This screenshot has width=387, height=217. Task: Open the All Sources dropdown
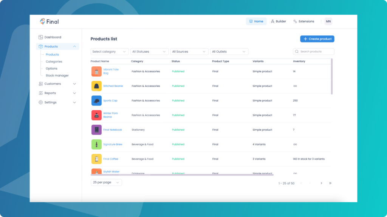[x=189, y=52]
